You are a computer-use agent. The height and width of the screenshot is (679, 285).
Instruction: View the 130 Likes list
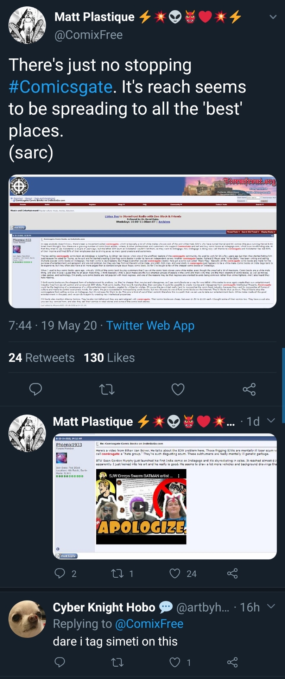(x=109, y=358)
